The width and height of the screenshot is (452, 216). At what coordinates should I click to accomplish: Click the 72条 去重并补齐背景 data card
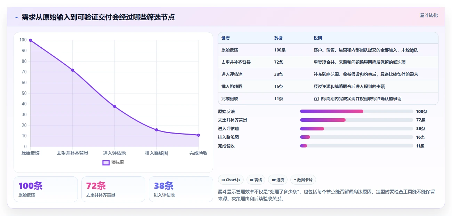coord(113,189)
